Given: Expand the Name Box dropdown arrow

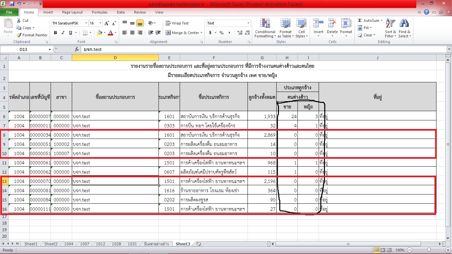Looking at the screenshot, I should coord(50,49).
